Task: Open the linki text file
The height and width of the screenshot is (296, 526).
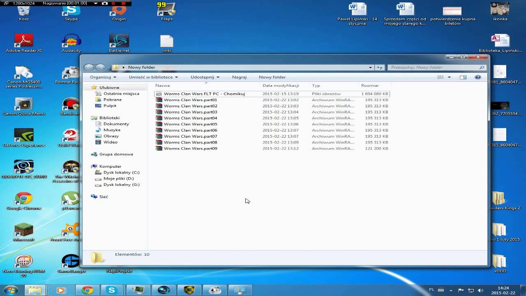Action: tap(166, 43)
